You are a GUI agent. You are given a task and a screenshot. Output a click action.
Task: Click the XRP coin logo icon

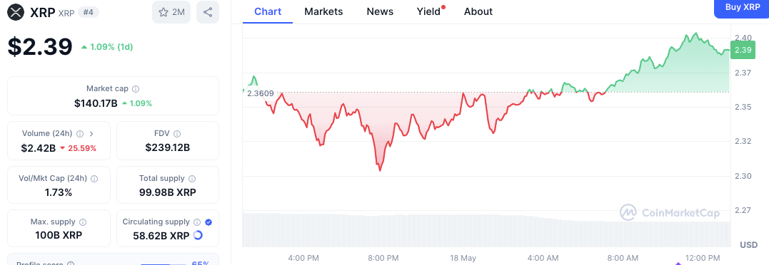coord(16,12)
